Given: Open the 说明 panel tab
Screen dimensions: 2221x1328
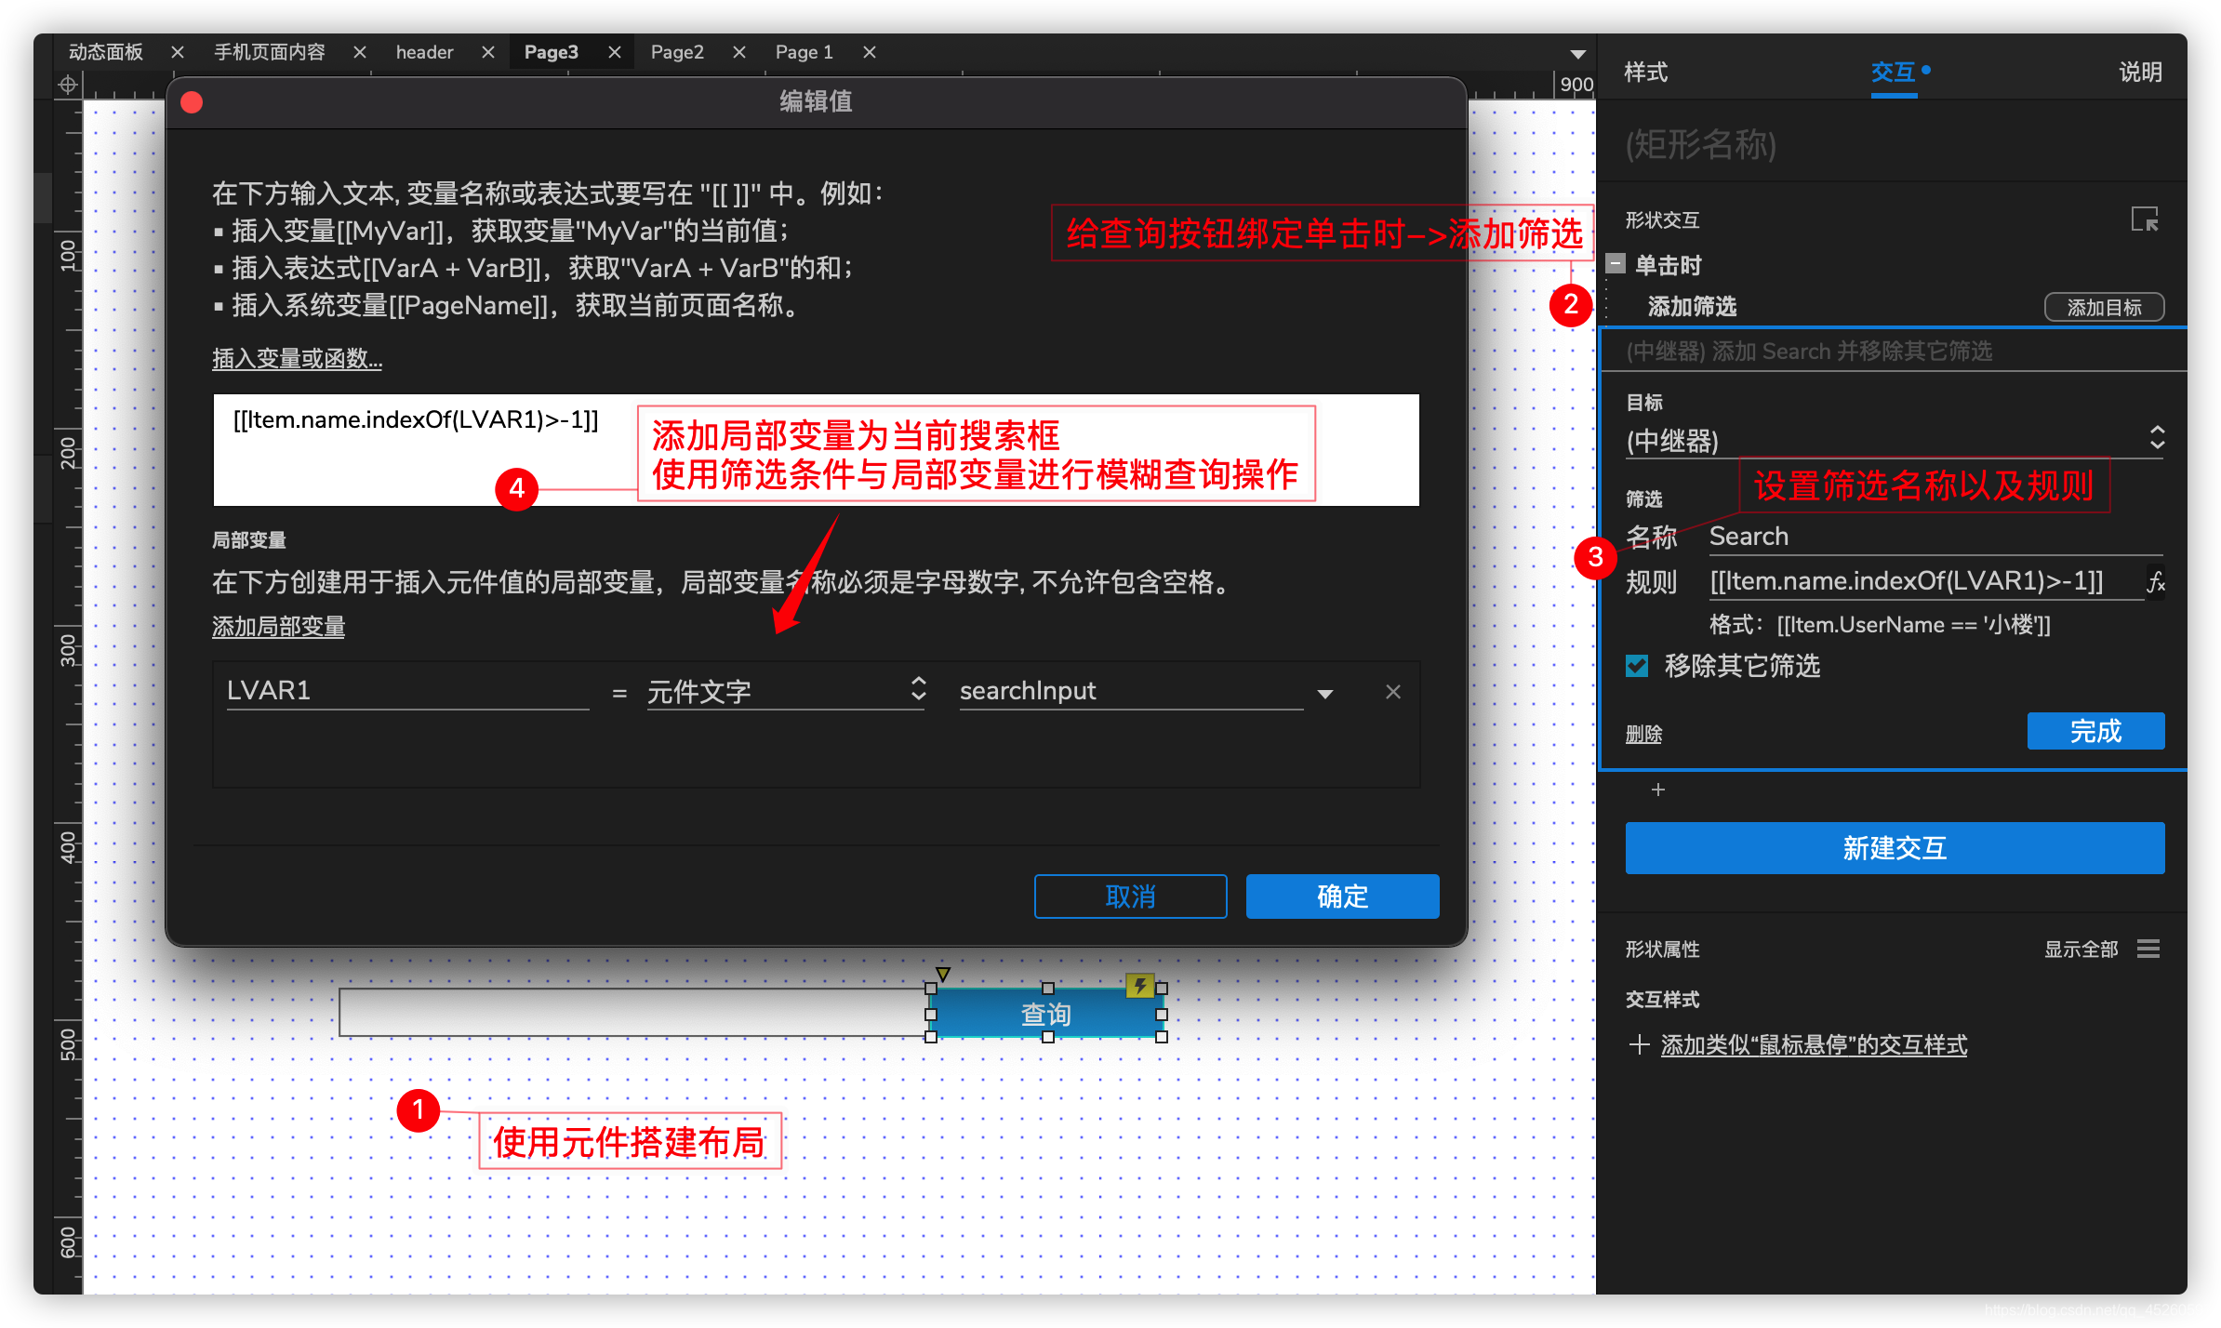Looking at the screenshot, I should pyautogui.click(x=2140, y=73).
